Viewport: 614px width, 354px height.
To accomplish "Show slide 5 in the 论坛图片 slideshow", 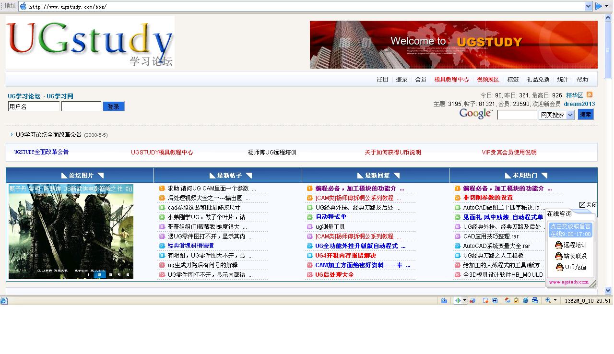I will 128,275.
